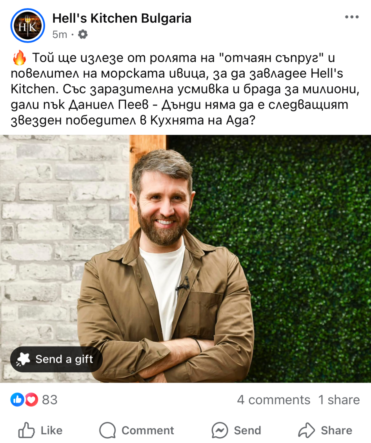Click the post audience gear icon
Viewport: 371px width, 443px height.
[x=83, y=35]
